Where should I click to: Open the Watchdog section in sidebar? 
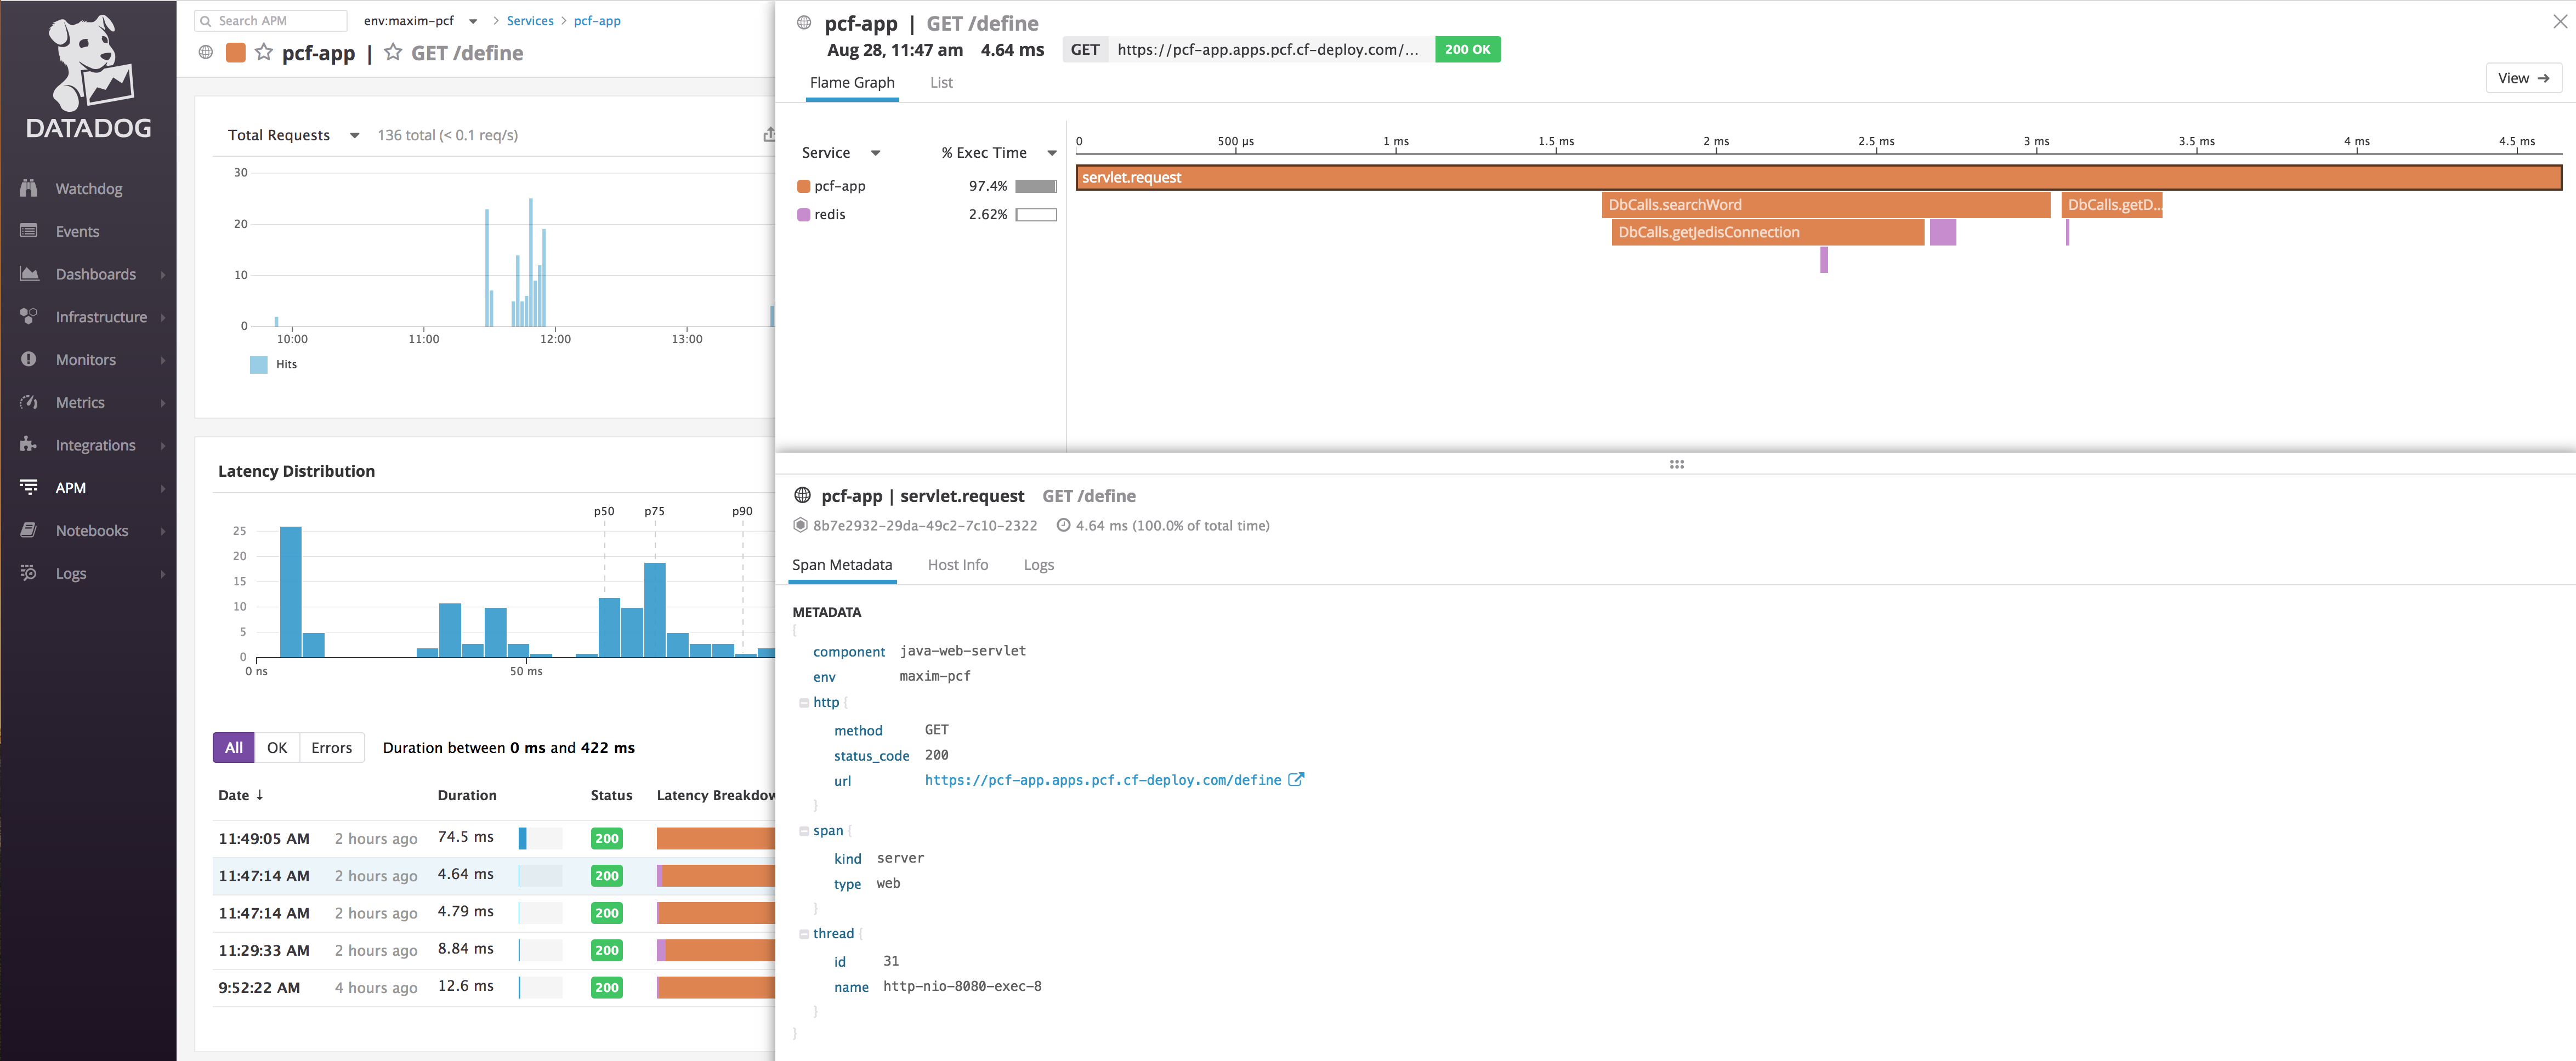click(x=88, y=188)
